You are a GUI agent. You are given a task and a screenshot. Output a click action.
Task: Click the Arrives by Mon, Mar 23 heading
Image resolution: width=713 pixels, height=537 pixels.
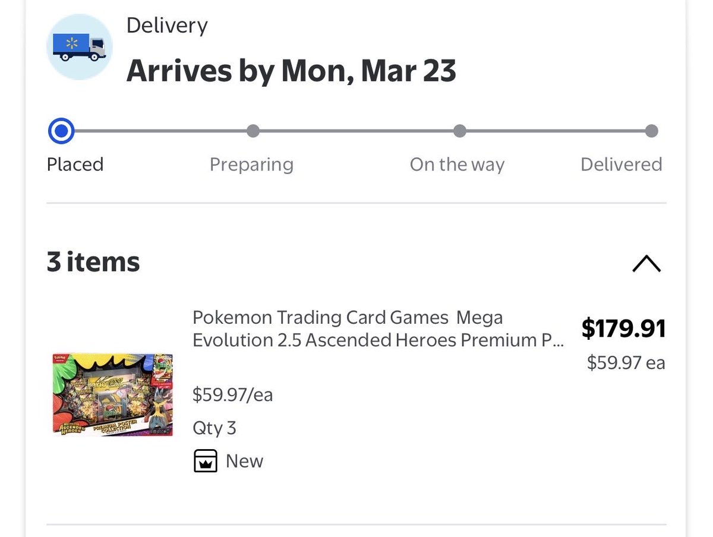tap(291, 71)
